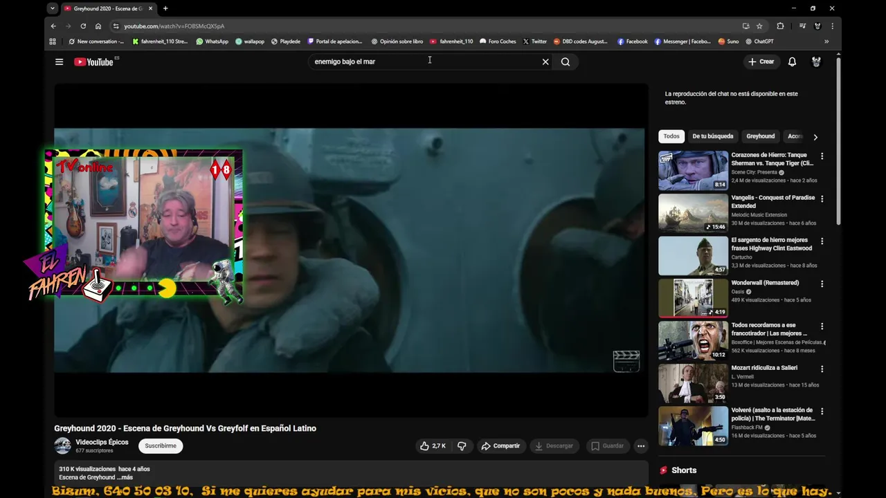Run search with the magnifier button
Screen dimensions: 886x498
(566, 62)
